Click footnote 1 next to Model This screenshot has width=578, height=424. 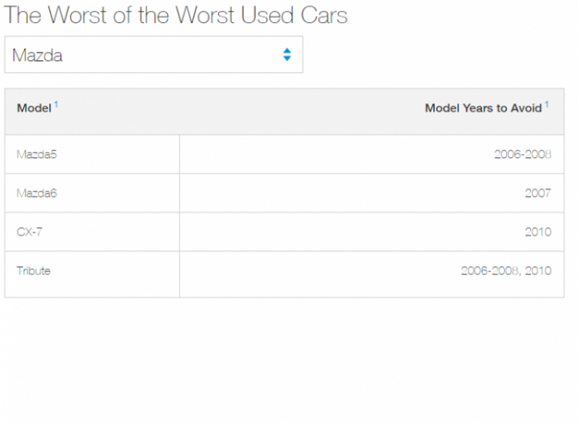[x=56, y=104]
